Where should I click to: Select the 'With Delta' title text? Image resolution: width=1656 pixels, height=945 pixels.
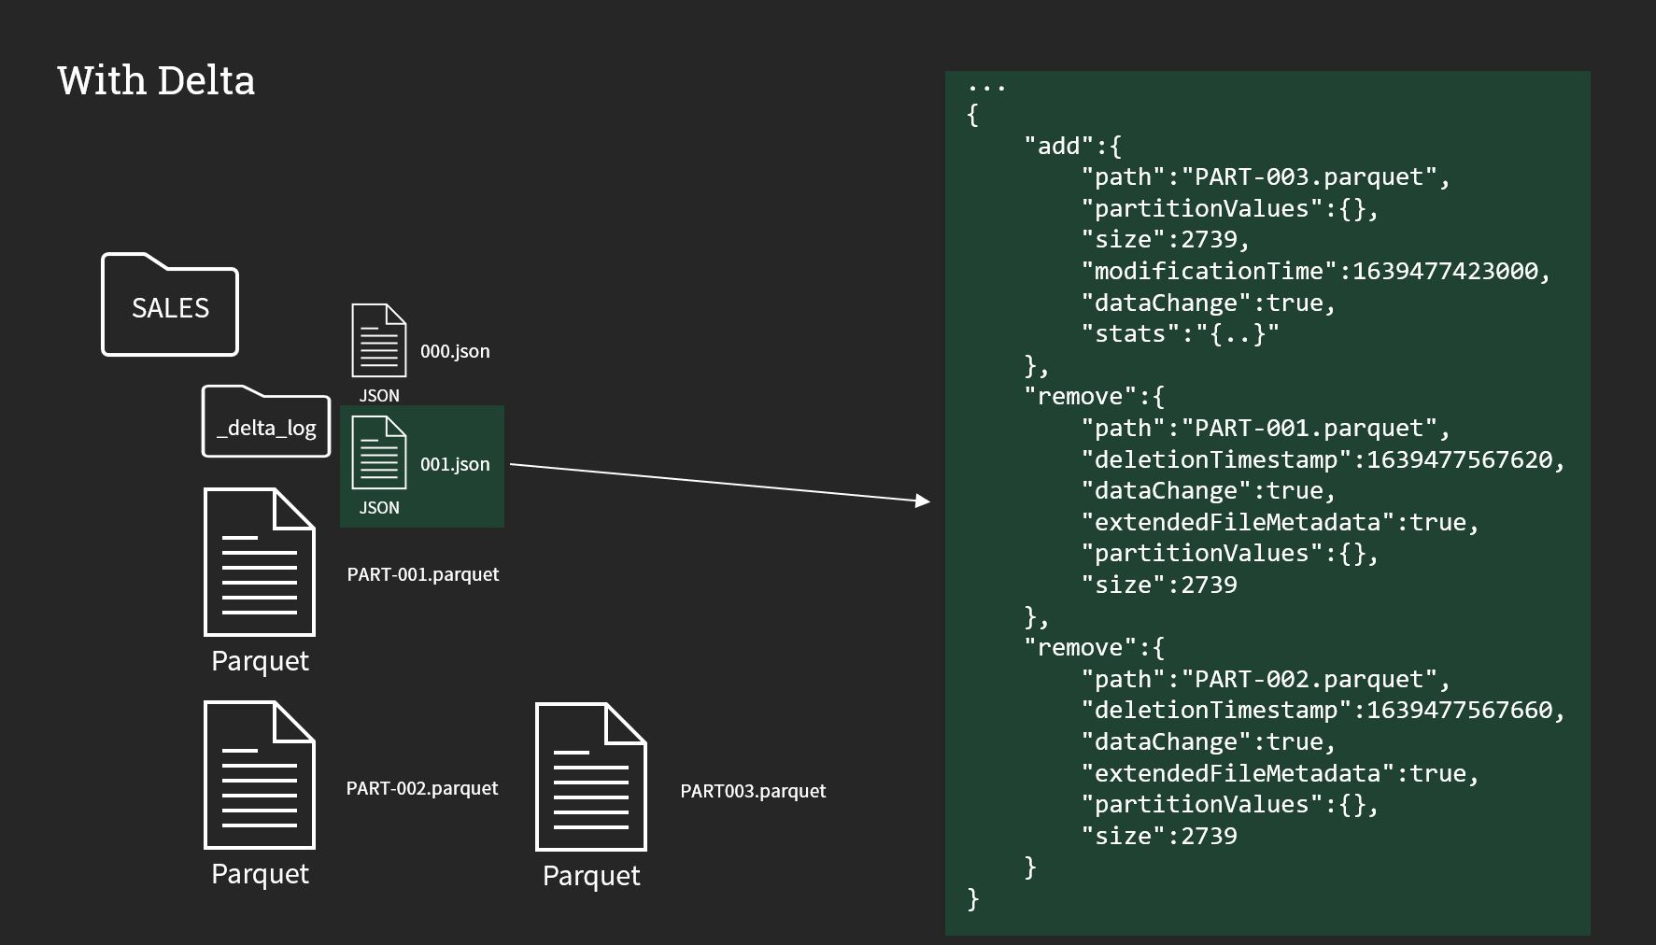click(x=156, y=81)
